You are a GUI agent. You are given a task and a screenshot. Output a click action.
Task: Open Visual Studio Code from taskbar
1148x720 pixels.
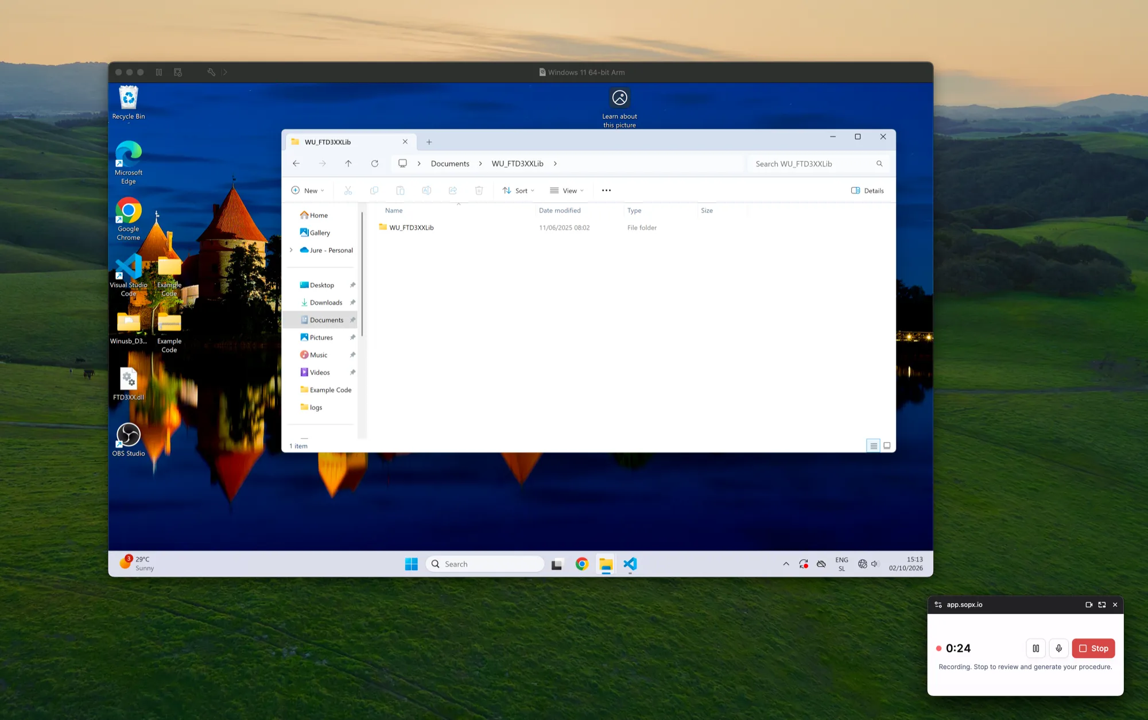630,564
